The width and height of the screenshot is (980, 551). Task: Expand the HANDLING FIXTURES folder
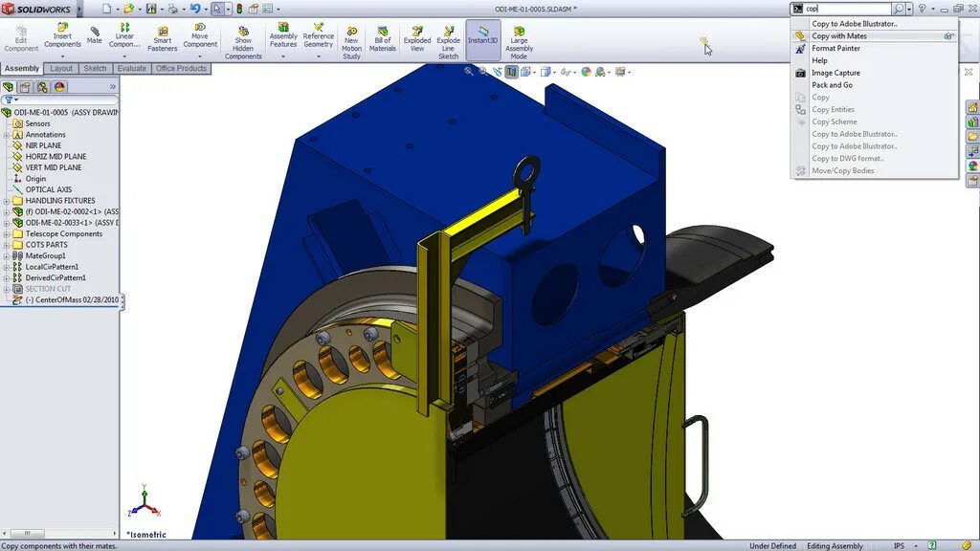(7, 201)
